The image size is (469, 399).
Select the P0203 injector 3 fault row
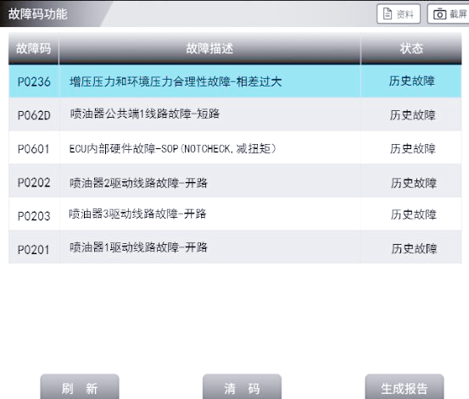click(x=235, y=214)
